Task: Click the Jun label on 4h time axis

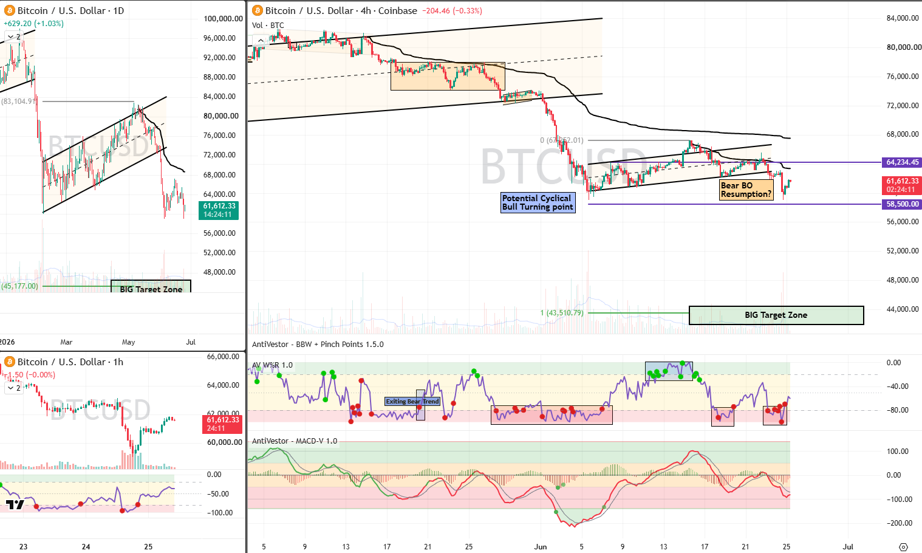Action: [x=541, y=547]
